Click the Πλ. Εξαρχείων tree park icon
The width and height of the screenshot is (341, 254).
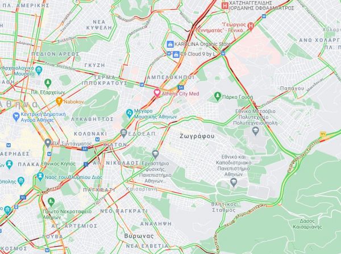tap(48, 83)
